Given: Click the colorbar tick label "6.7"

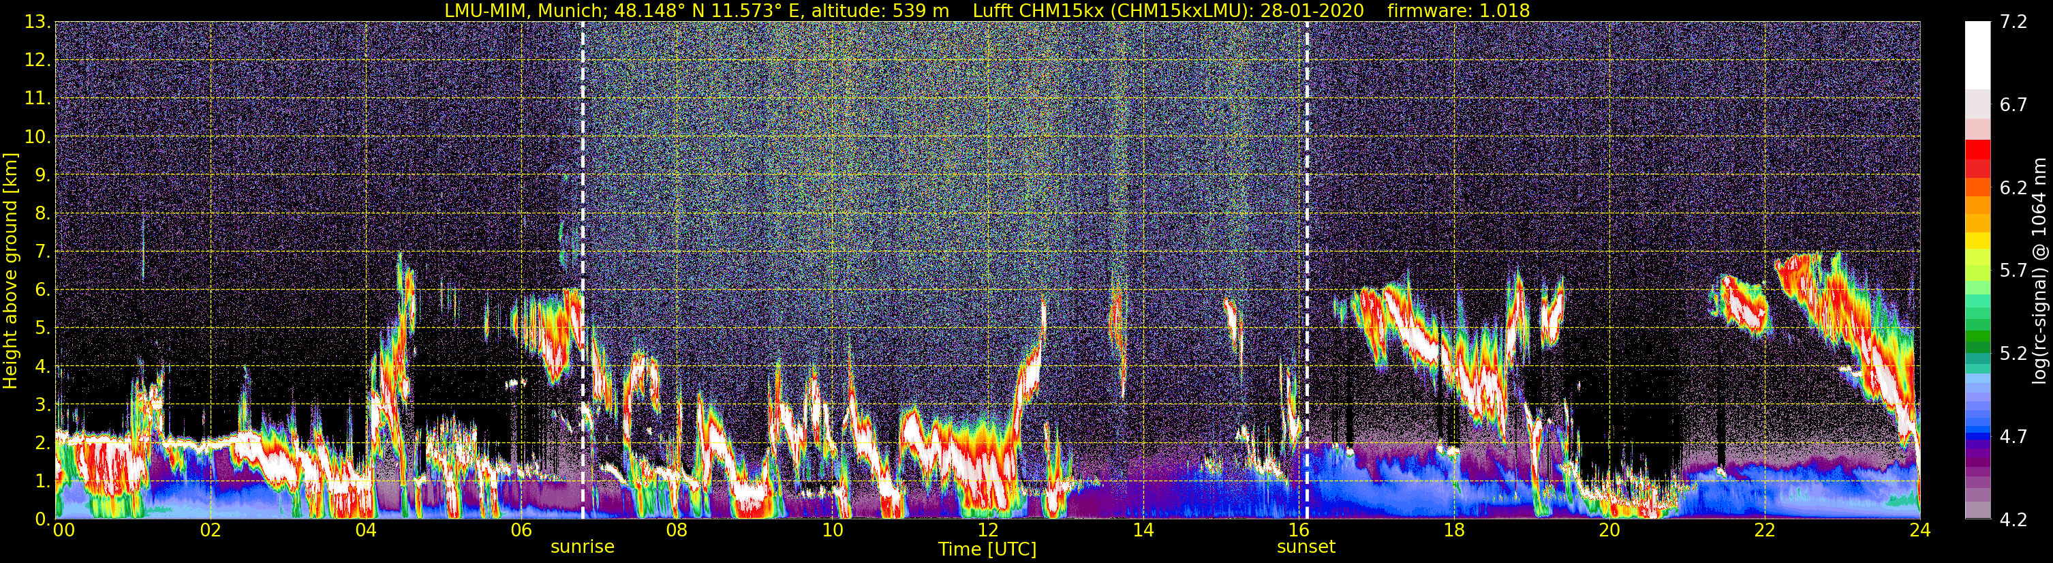Looking at the screenshot, I should point(2013,105).
